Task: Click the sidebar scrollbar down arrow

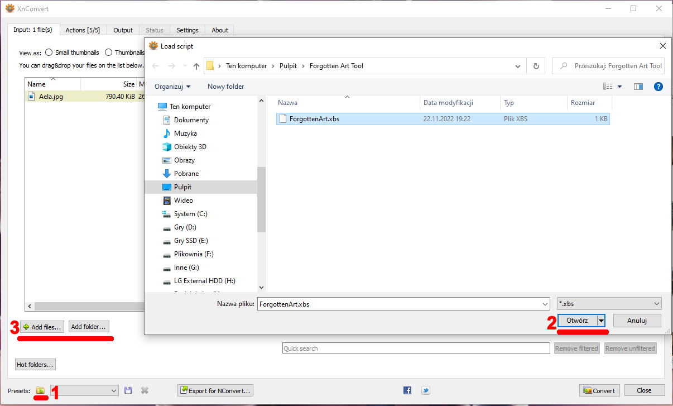Action: pyautogui.click(x=262, y=287)
